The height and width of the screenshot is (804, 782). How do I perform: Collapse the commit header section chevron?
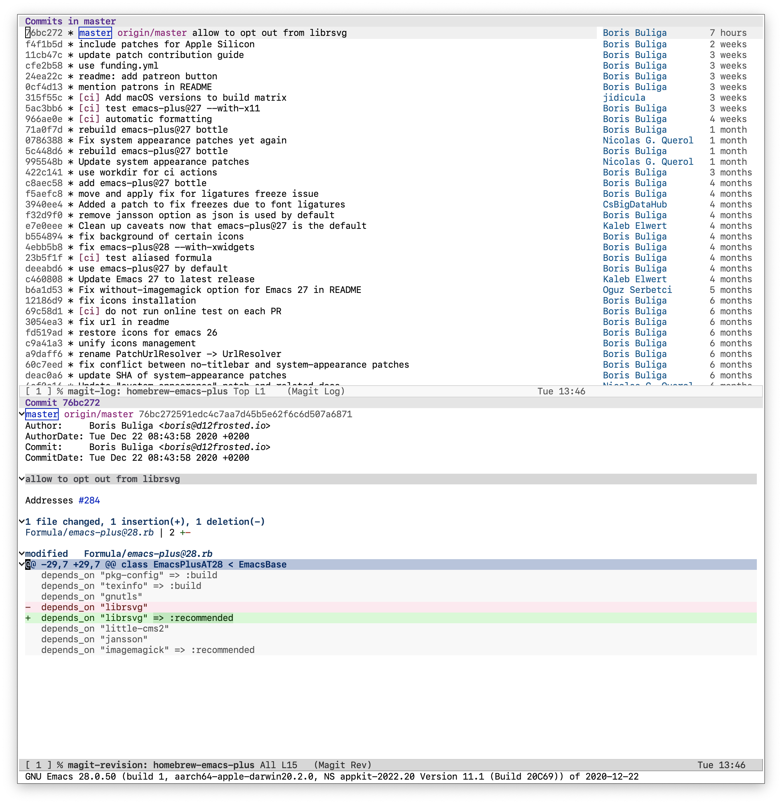[x=22, y=414]
